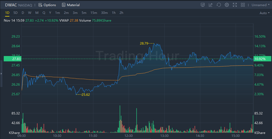
Task: Click the VWAP 27.38 readout
Action: pos(68,21)
